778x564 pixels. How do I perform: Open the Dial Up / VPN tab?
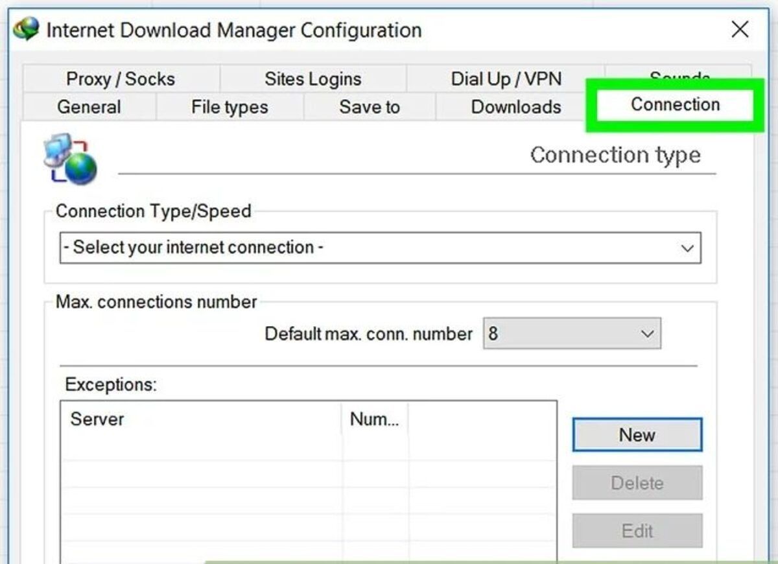tap(506, 79)
